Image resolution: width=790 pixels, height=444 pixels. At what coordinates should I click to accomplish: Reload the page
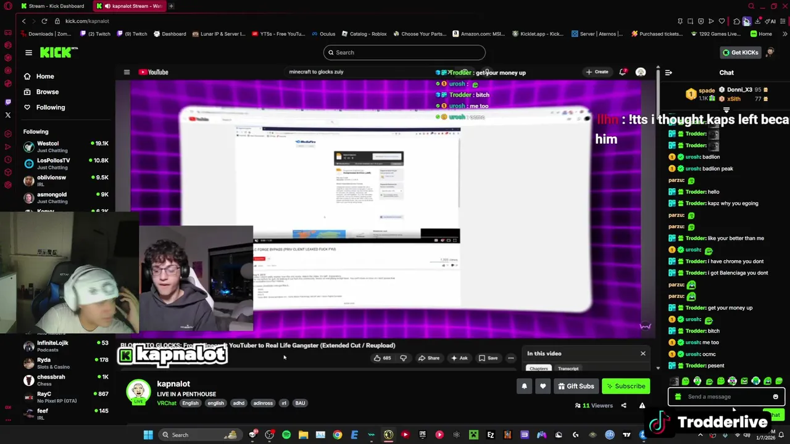(x=44, y=21)
